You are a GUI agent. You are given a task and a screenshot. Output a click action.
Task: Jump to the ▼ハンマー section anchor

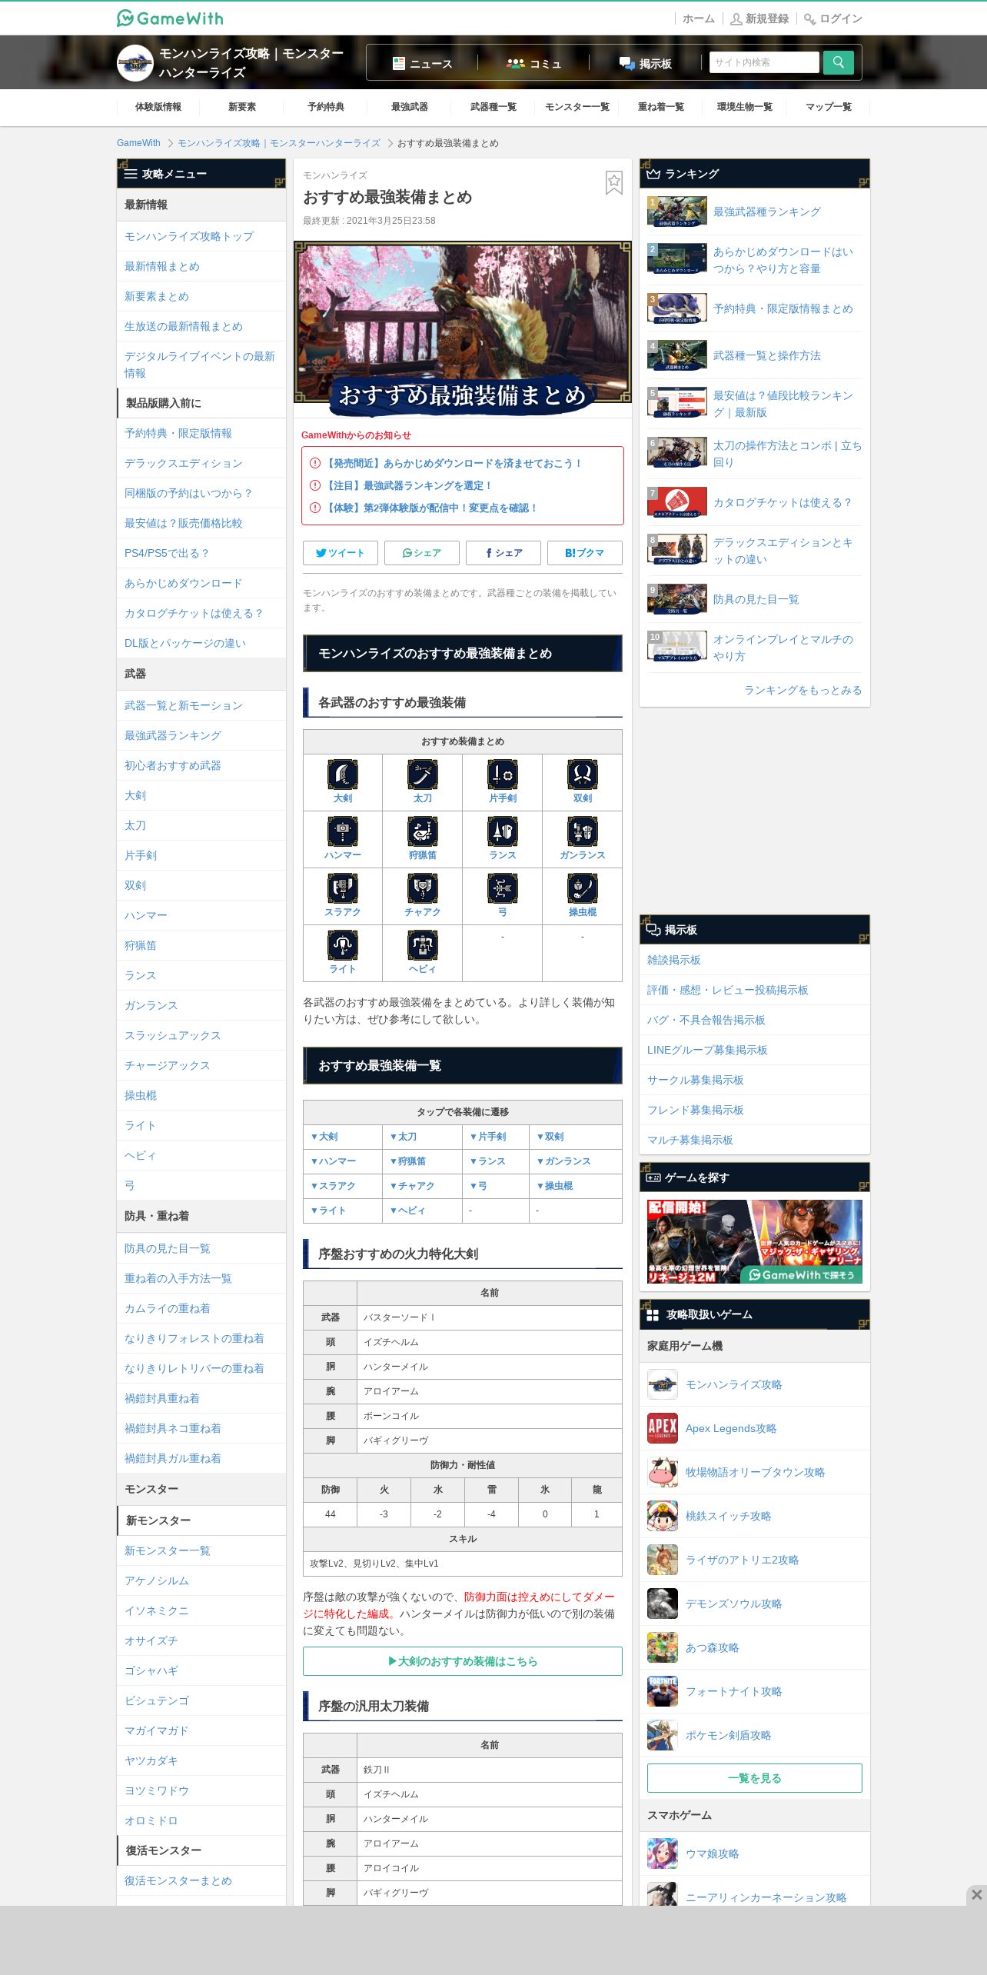click(x=334, y=1161)
